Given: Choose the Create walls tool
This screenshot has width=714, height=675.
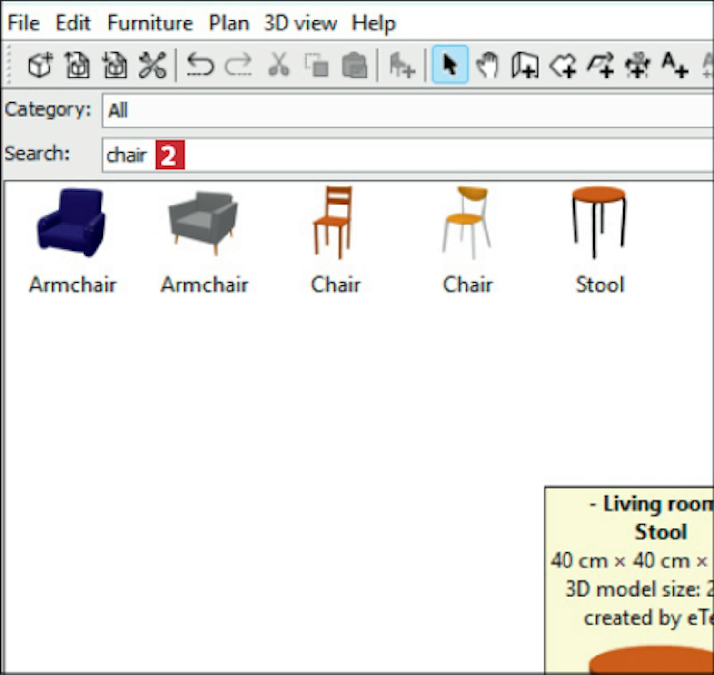Looking at the screenshot, I should coord(525,65).
